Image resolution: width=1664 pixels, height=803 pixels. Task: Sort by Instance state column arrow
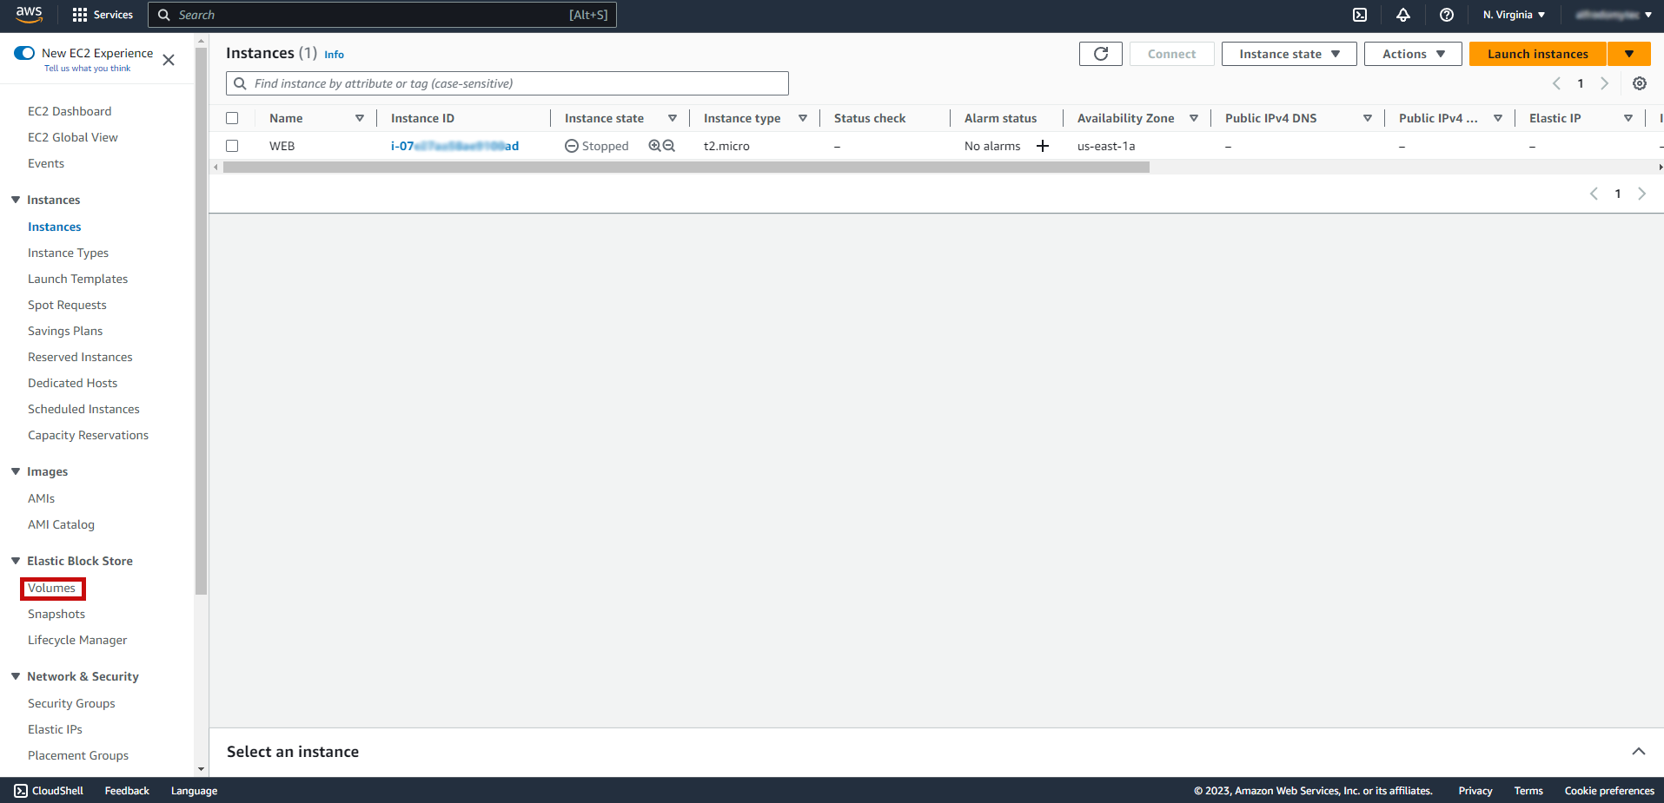pos(673,118)
